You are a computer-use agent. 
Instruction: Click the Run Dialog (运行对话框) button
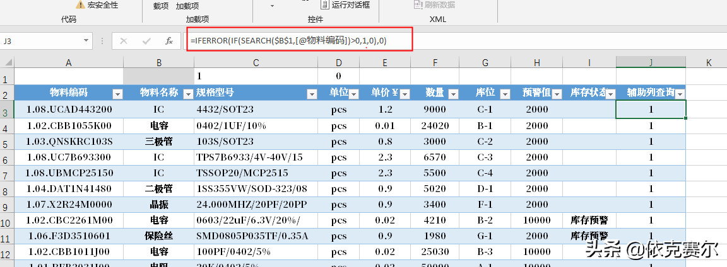(x=345, y=5)
